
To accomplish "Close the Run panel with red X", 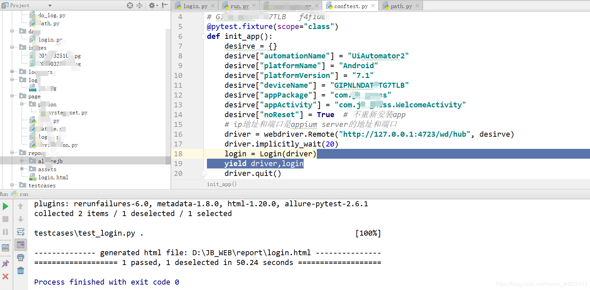I will (5, 276).
